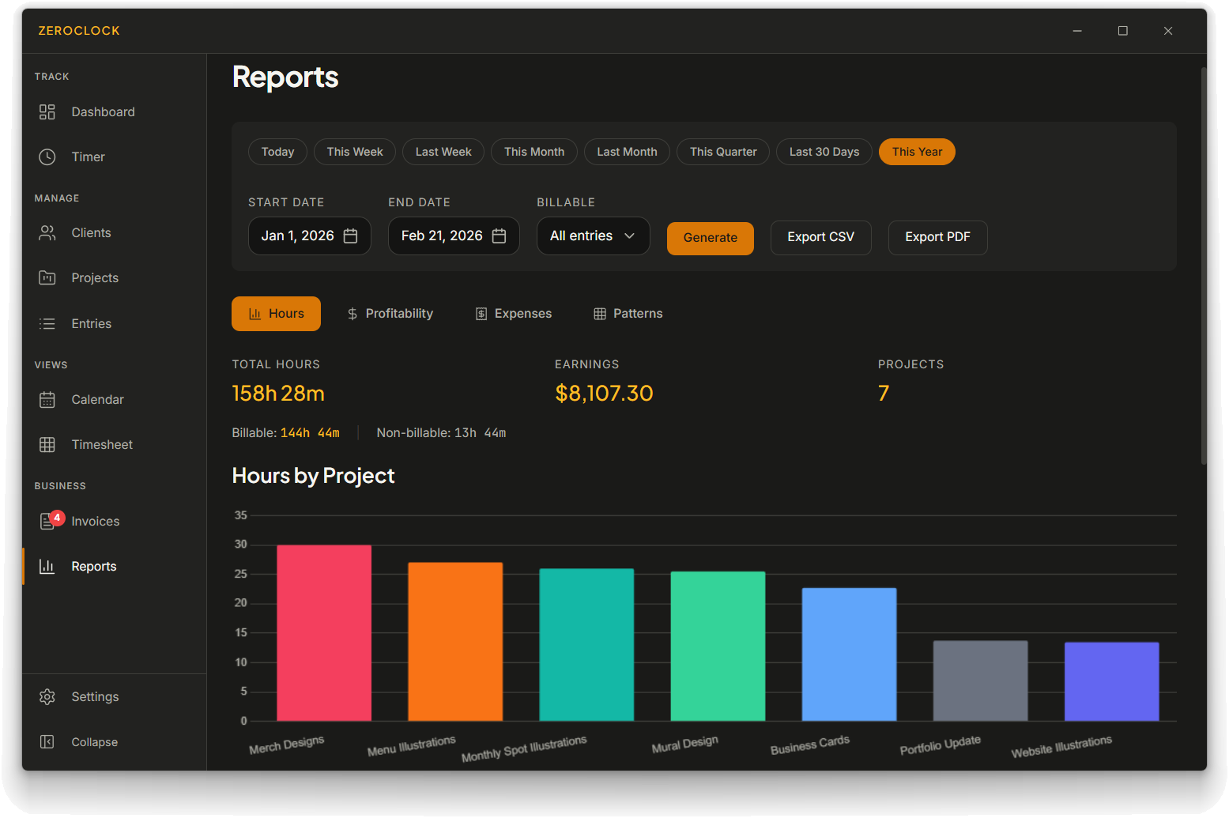The height and width of the screenshot is (818, 1229).
Task: Click the Generate report button
Action: 710,238
